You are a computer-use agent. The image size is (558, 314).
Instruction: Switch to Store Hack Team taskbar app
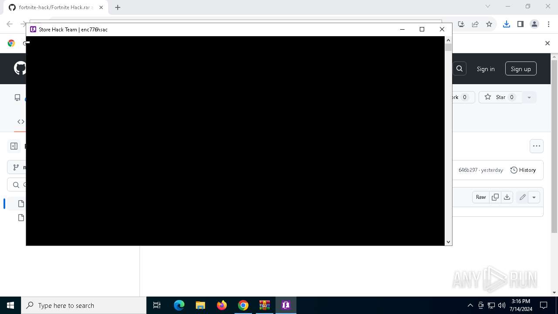point(286,305)
